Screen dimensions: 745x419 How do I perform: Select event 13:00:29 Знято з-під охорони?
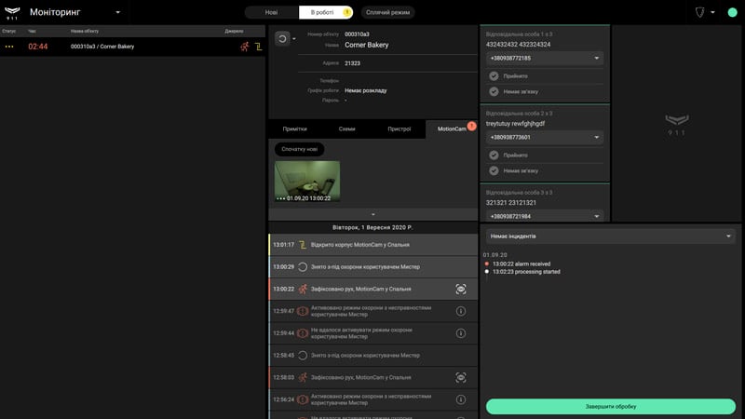(x=373, y=267)
